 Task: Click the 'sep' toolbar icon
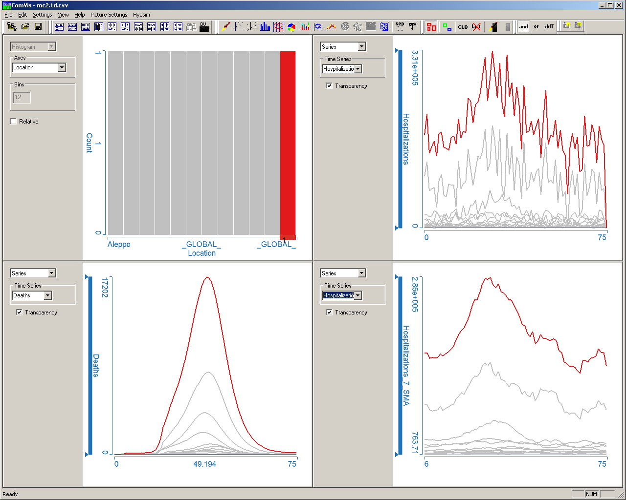pyautogui.click(x=400, y=27)
